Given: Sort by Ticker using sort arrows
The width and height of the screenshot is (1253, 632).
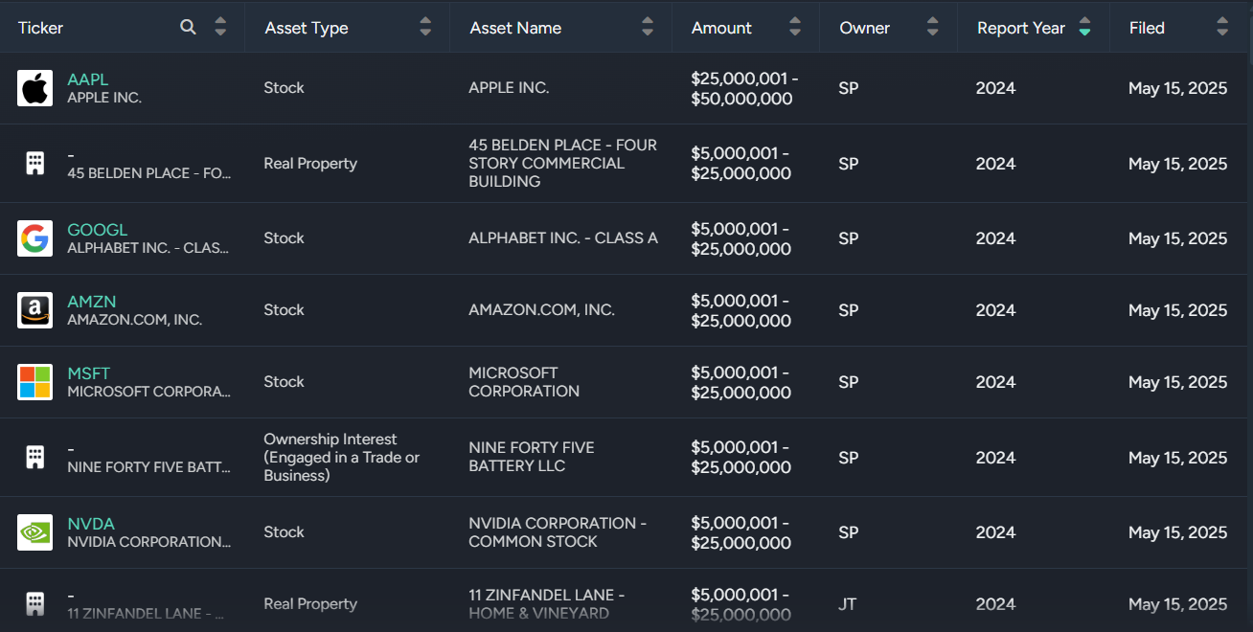Looking at the screenshot, I should point(220,27).
